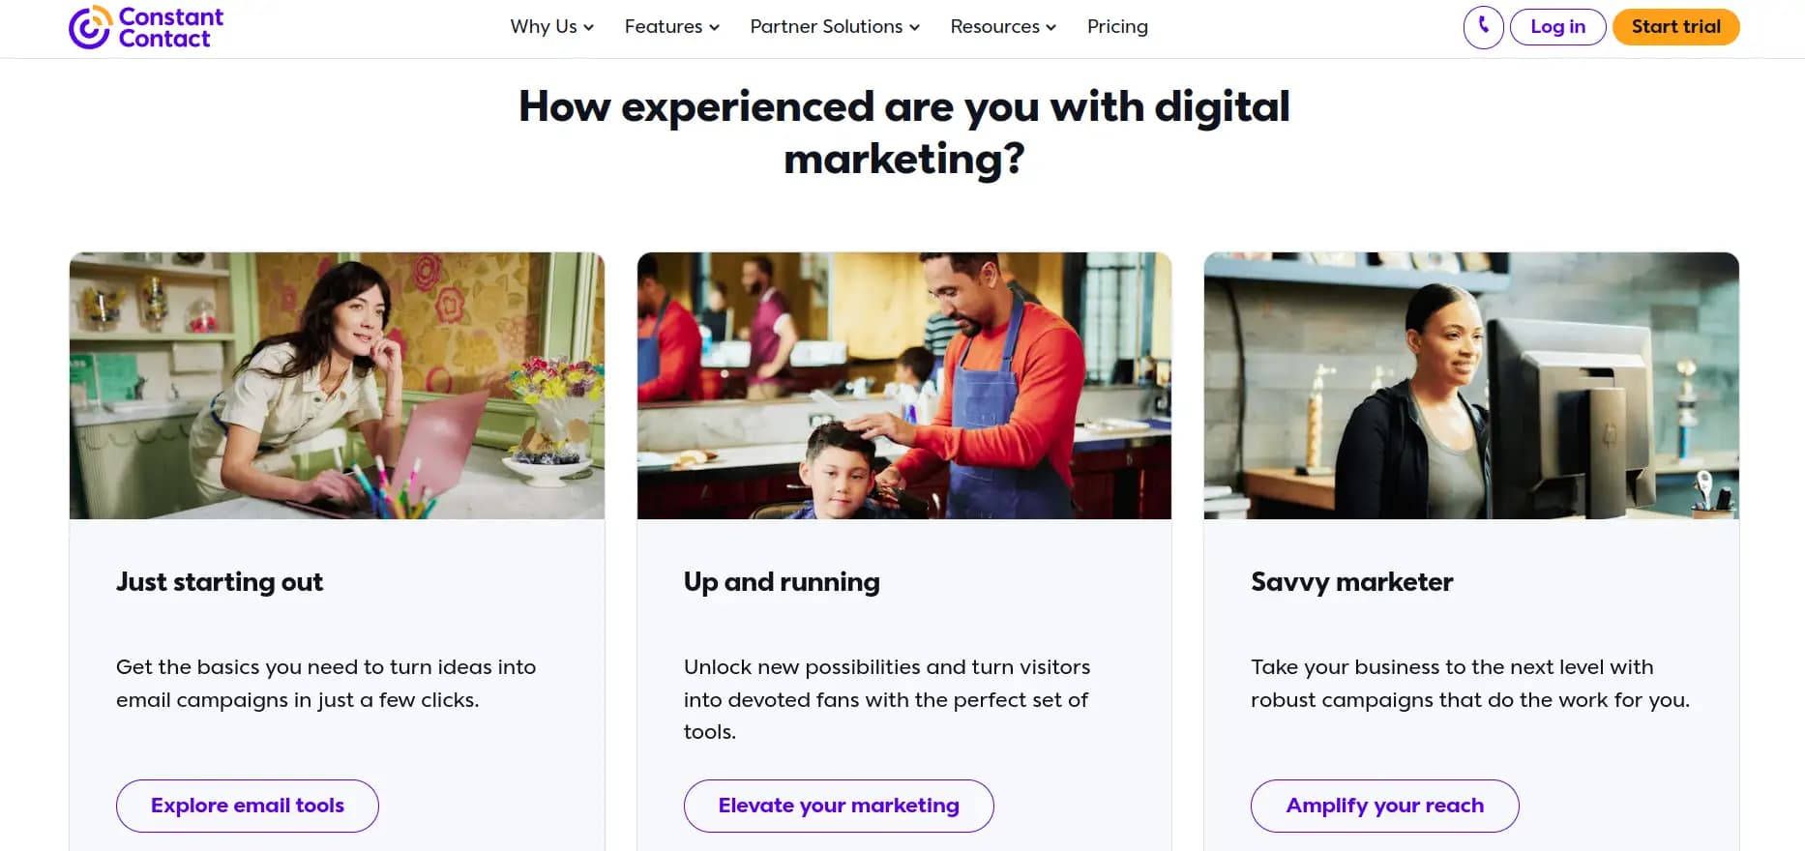Open the barber cutting hair photo

904,386
